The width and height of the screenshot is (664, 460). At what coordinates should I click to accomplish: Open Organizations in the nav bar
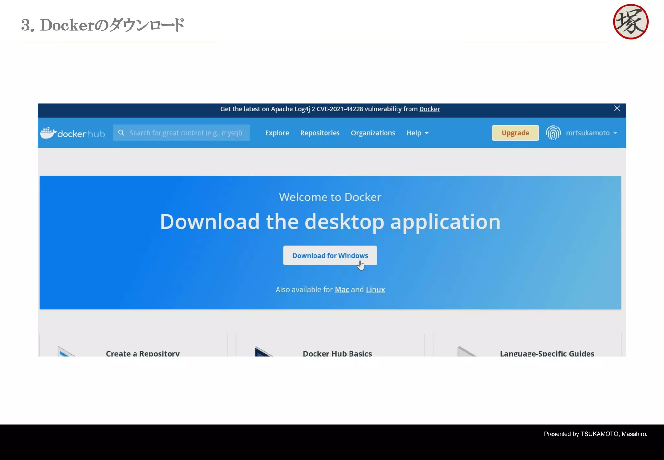(x=373, y=133)
